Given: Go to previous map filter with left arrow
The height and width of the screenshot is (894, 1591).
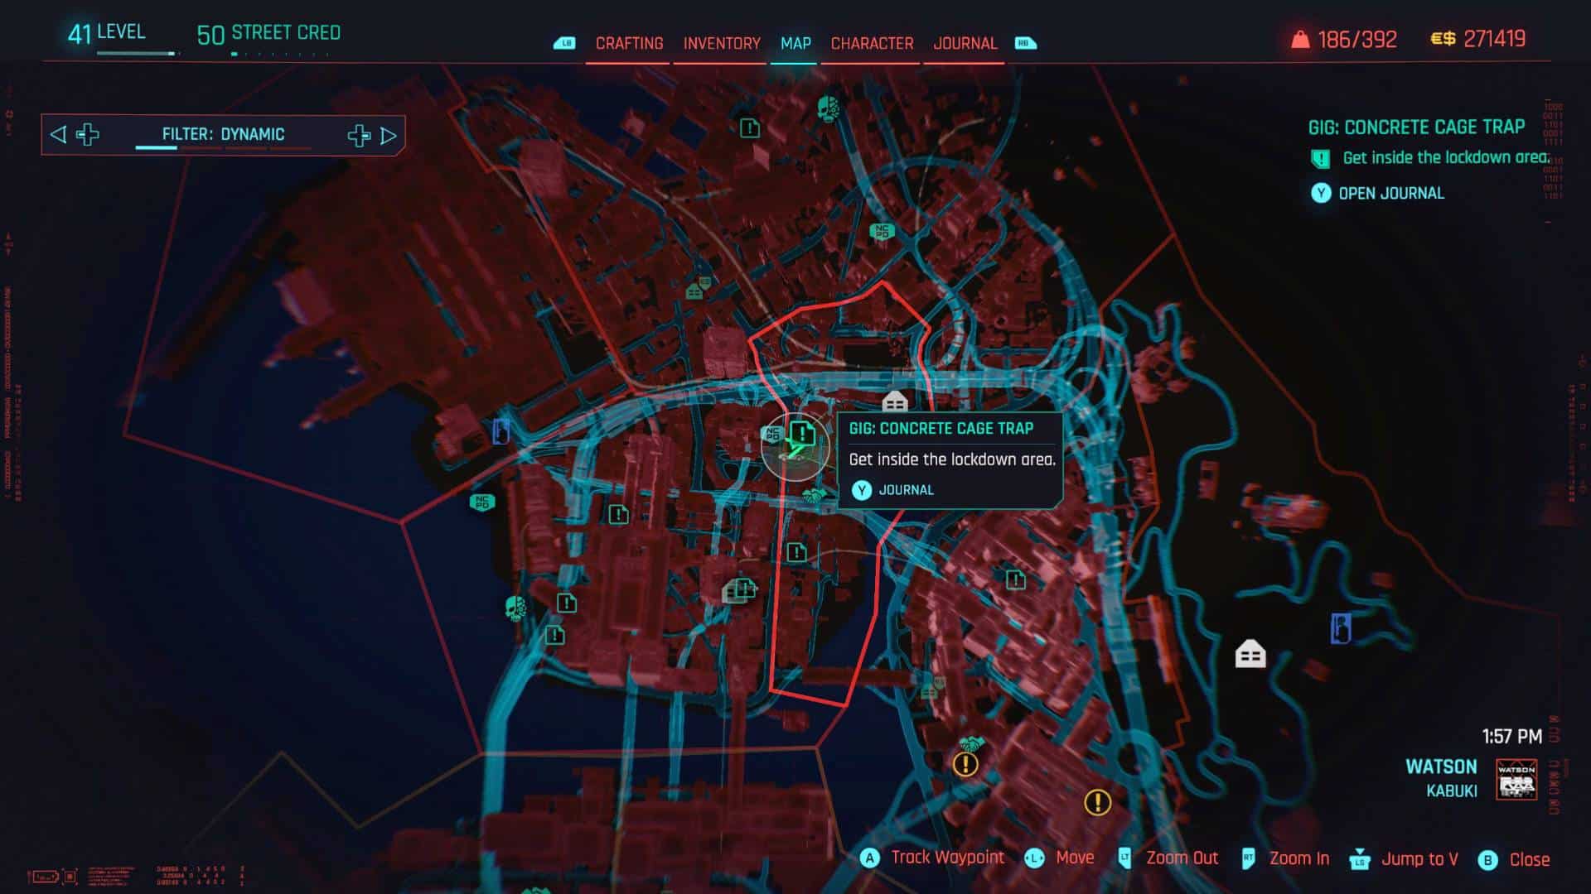Looking at the screenshot, I should point(58,134).
